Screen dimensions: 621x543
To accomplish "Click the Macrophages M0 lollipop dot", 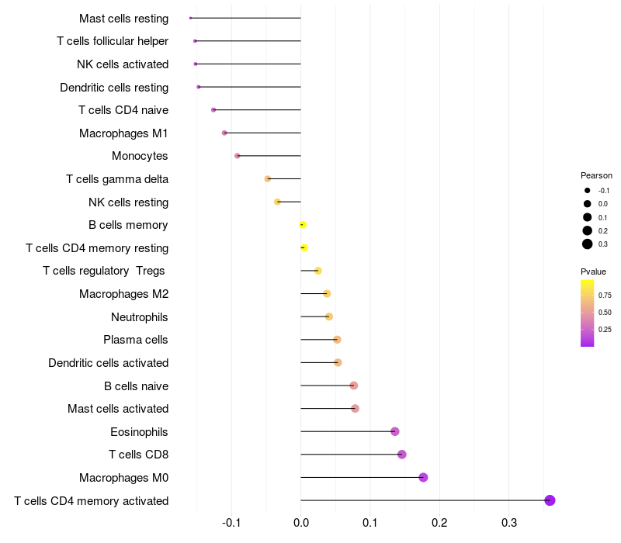I will [423, 477].
